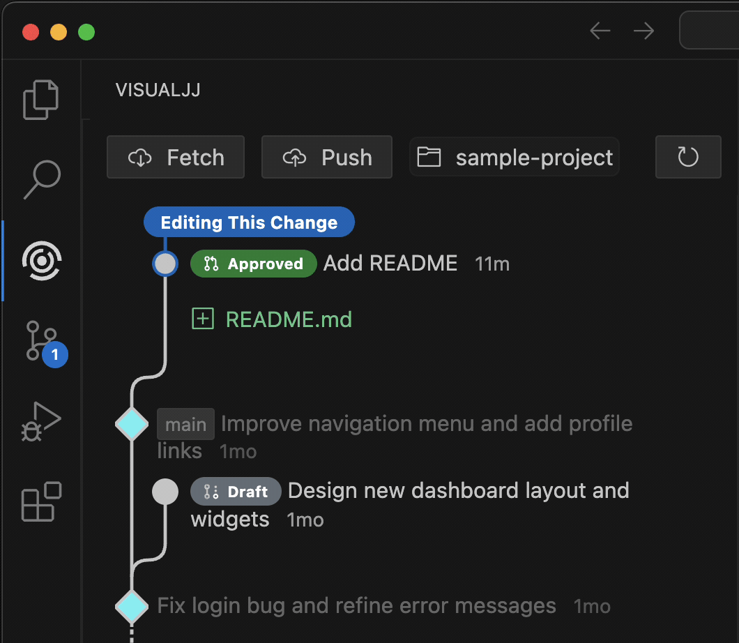Screen dimensions: 739x643
Task: Open the Extensions view
Action: click(41, 502)
